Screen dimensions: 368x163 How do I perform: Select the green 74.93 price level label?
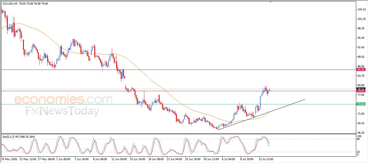[361, 104]
